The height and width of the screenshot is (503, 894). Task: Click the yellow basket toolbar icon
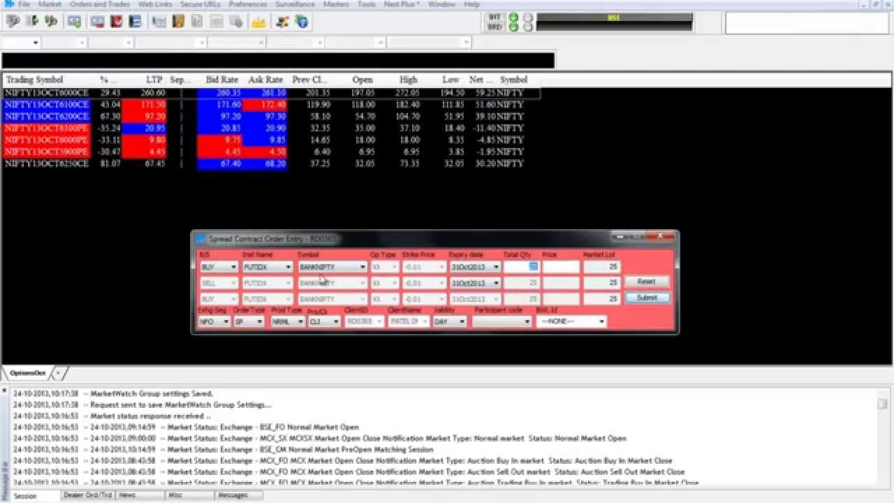click(x=258, y=22)
